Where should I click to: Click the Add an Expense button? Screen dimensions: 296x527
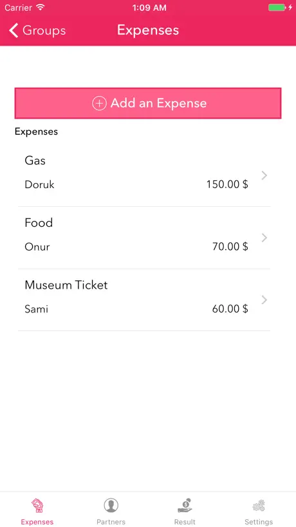[x=148, y=103]
